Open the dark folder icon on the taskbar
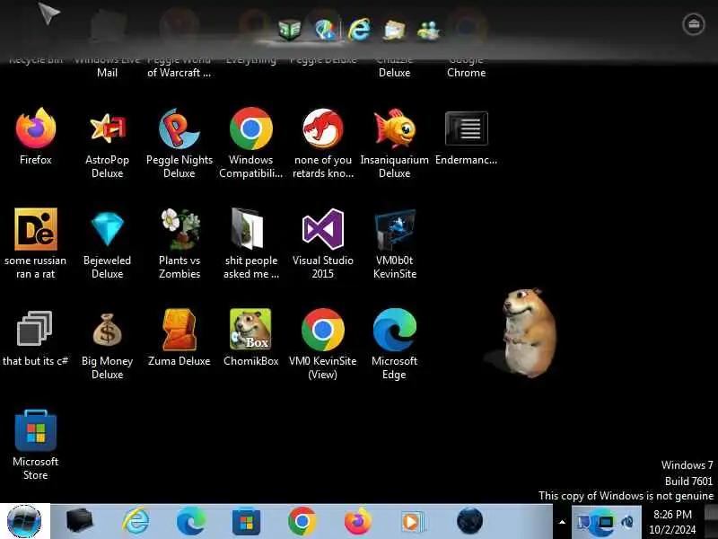The width and height of the screenshot is (718, 539). (x=79, y=521)
